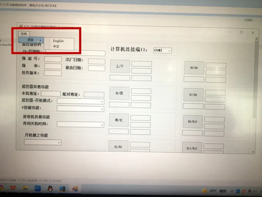The width and height of the screenshot is (262, 197).
Task: Choose 中文 in the language submenu
Action: click(x=56, y=46)
